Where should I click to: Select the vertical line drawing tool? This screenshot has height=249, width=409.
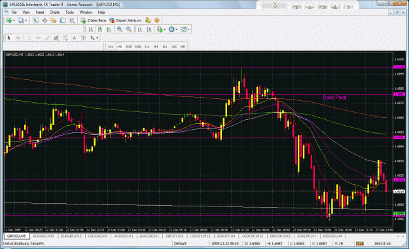tap(29, 38)
